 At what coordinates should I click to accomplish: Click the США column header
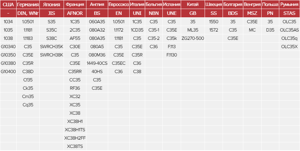[x=8, y=5]
